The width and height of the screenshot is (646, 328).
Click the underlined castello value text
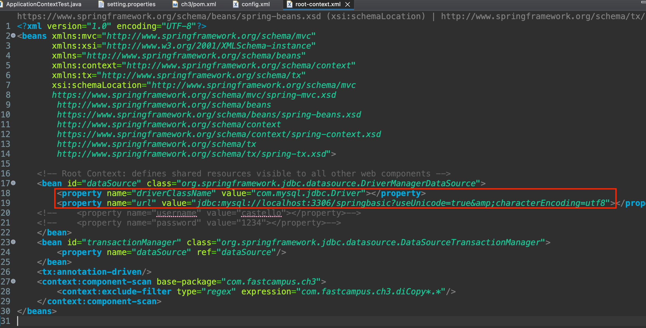pos(261,213)
